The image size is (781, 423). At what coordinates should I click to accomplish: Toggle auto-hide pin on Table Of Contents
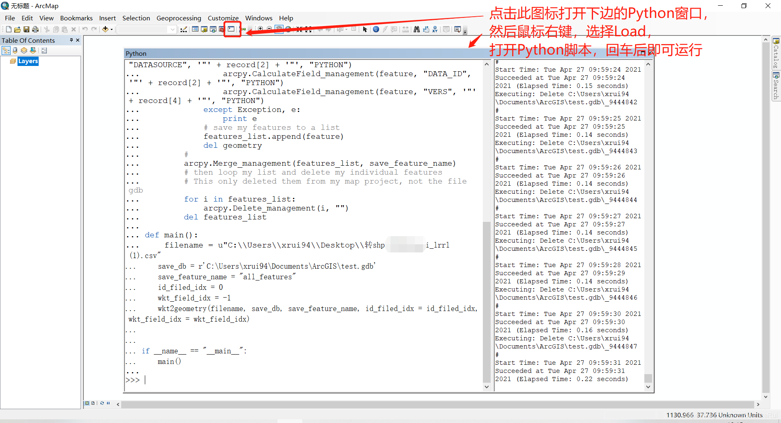tap(71, 40)
